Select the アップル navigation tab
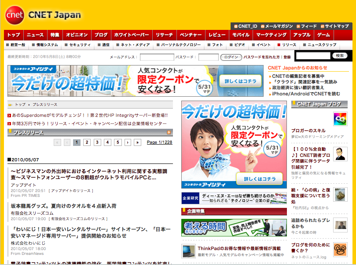Viewport: 356px width, 265px height. pyautogui.click(x=302, y=35)
